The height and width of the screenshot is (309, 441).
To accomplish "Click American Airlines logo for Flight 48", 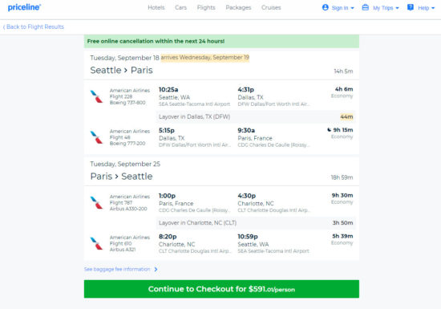I will (96, 137).
